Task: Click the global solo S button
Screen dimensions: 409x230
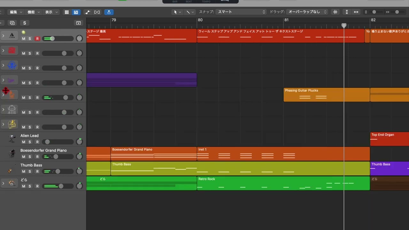Action: (x=25, y=23)
